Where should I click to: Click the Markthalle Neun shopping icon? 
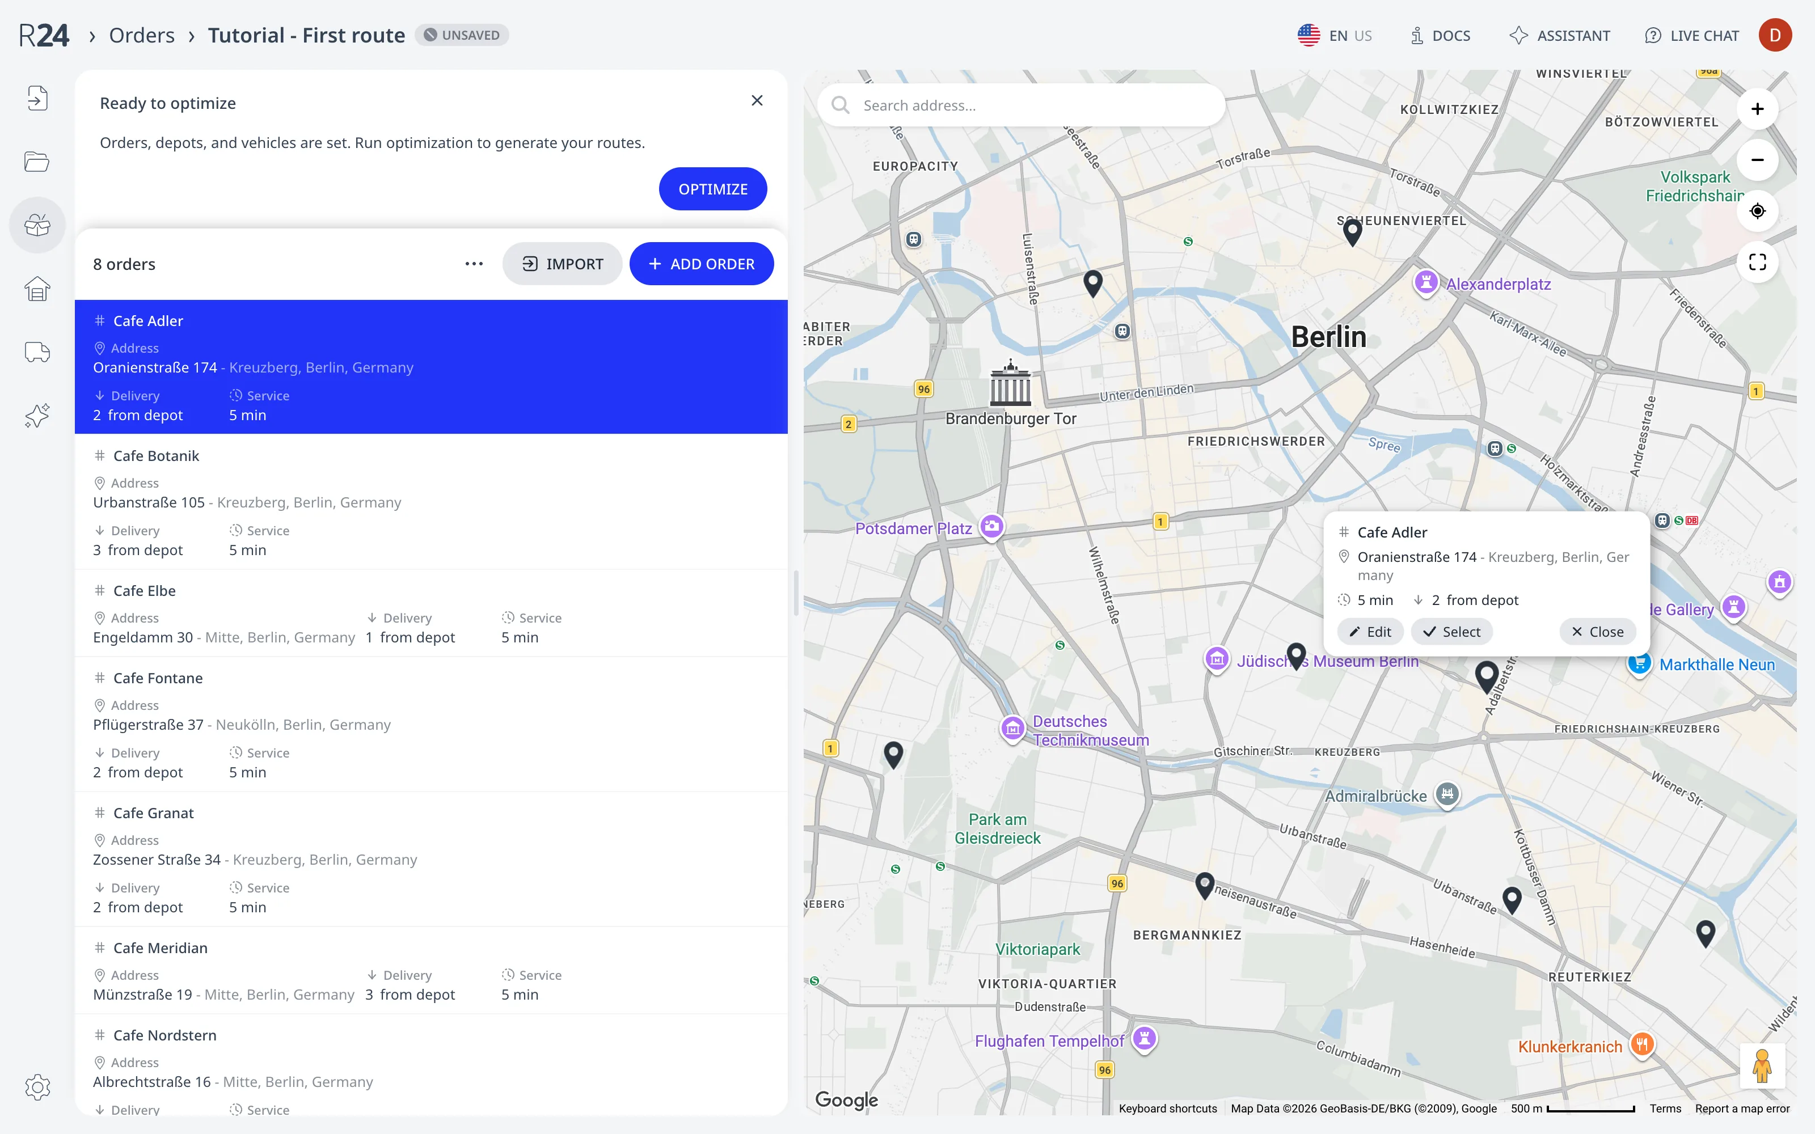[x=1640, y=664]
